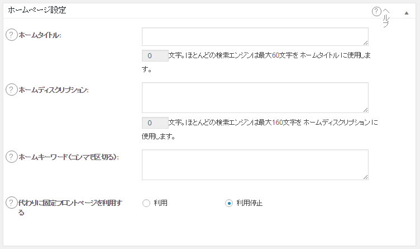
Task: Click help icon next to ホームキーワード
Action: click(11, 157)
